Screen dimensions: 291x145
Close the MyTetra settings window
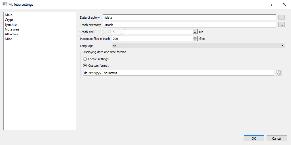click(x=284, y=4)
